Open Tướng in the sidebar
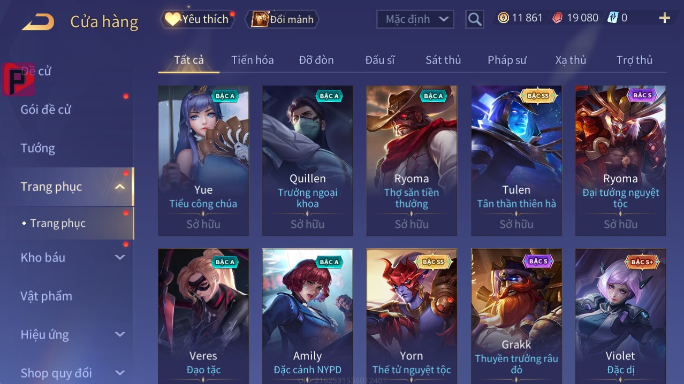The height and width of the screenshot is (384, 684). click(38, 148)
